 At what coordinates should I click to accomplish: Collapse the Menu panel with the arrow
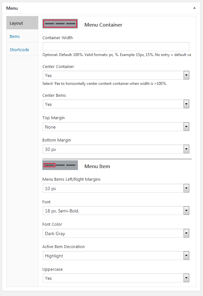point(194,8)
